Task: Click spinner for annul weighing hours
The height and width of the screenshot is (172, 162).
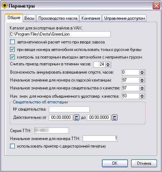Action: point(142,72)
